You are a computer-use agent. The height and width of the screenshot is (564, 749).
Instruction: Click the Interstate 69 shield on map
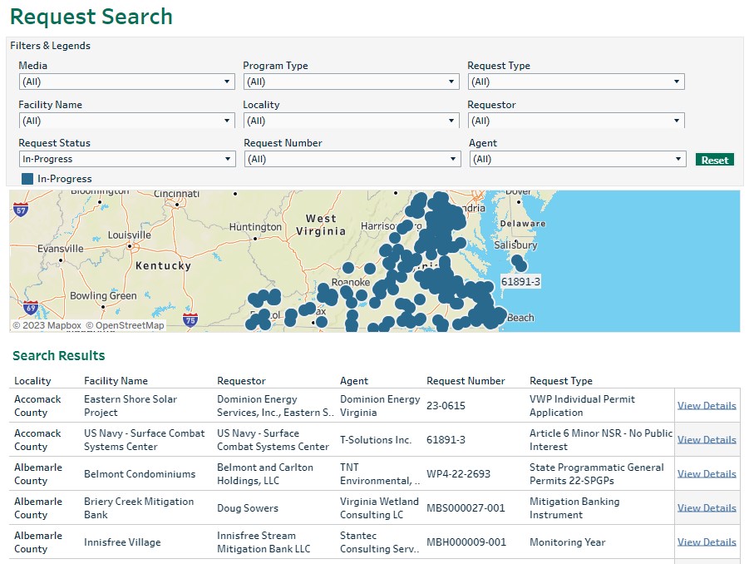[x=31, y=307]
